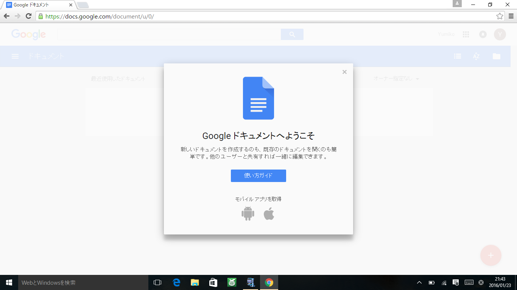Screen dimensions: 517x290
Task: Focus the Google Docs search field
Action: pos(169,34)
